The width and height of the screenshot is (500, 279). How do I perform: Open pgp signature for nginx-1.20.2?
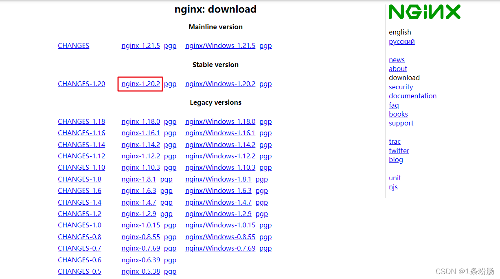(x=170, y=84)
